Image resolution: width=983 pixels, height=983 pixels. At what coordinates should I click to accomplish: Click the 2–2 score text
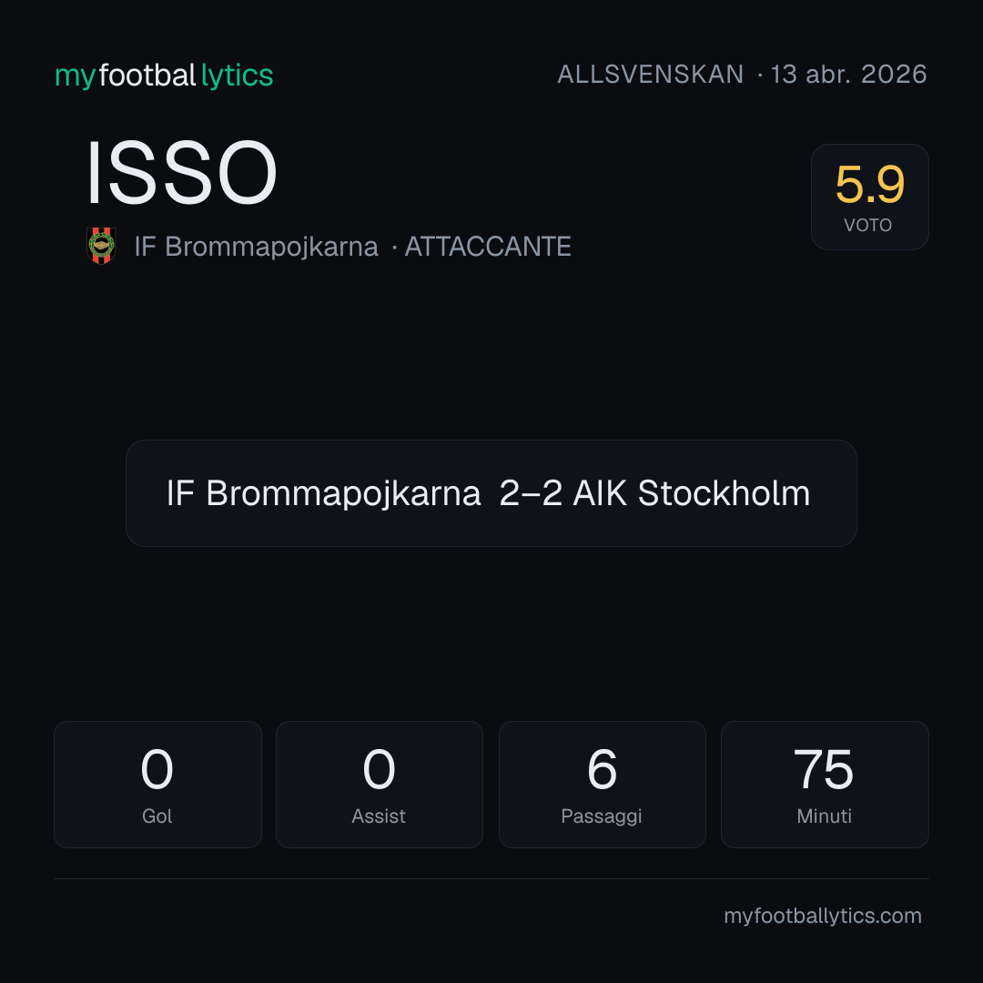531,493
